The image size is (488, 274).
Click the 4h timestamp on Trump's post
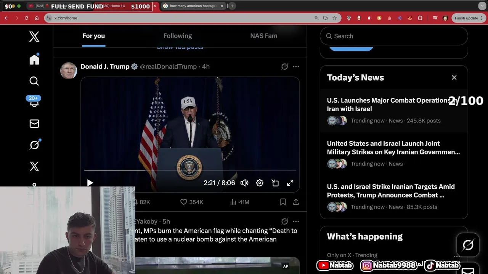tap(205, 67)
